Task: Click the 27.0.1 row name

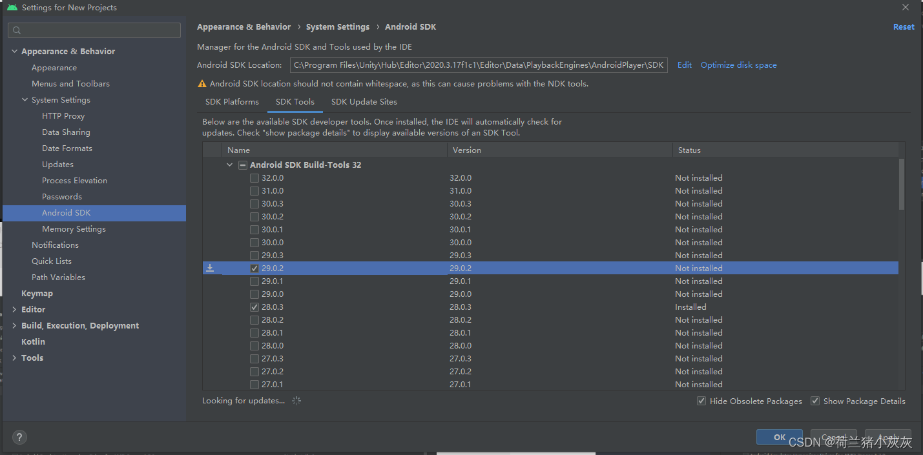Action: point(273,385)
